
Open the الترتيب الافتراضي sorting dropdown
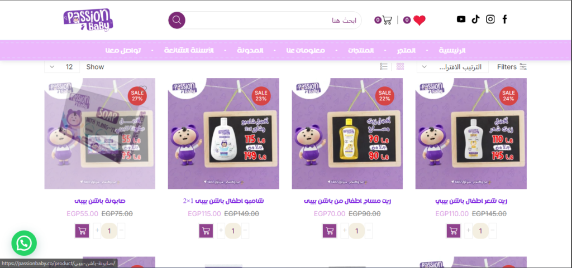coord(452,67)
